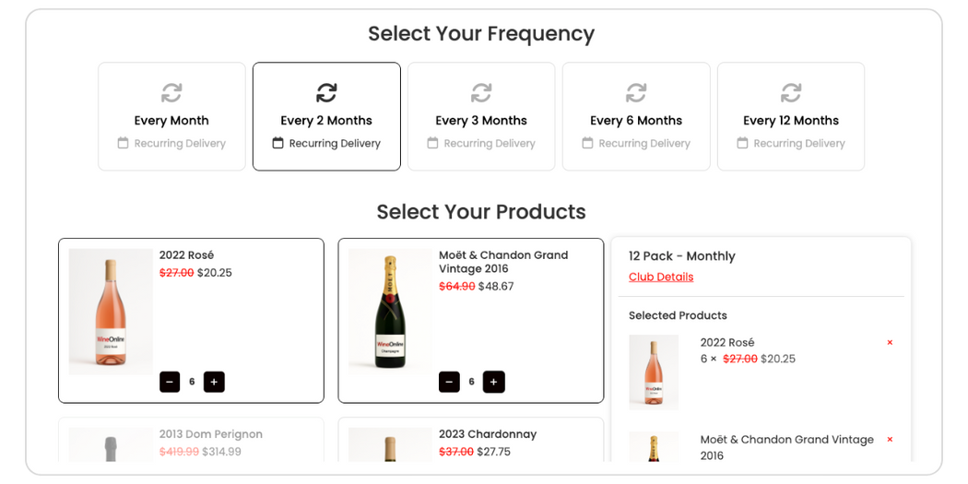
Task: Increase 2022 Rosé quantity with plus button
Action: click(214, 382)
